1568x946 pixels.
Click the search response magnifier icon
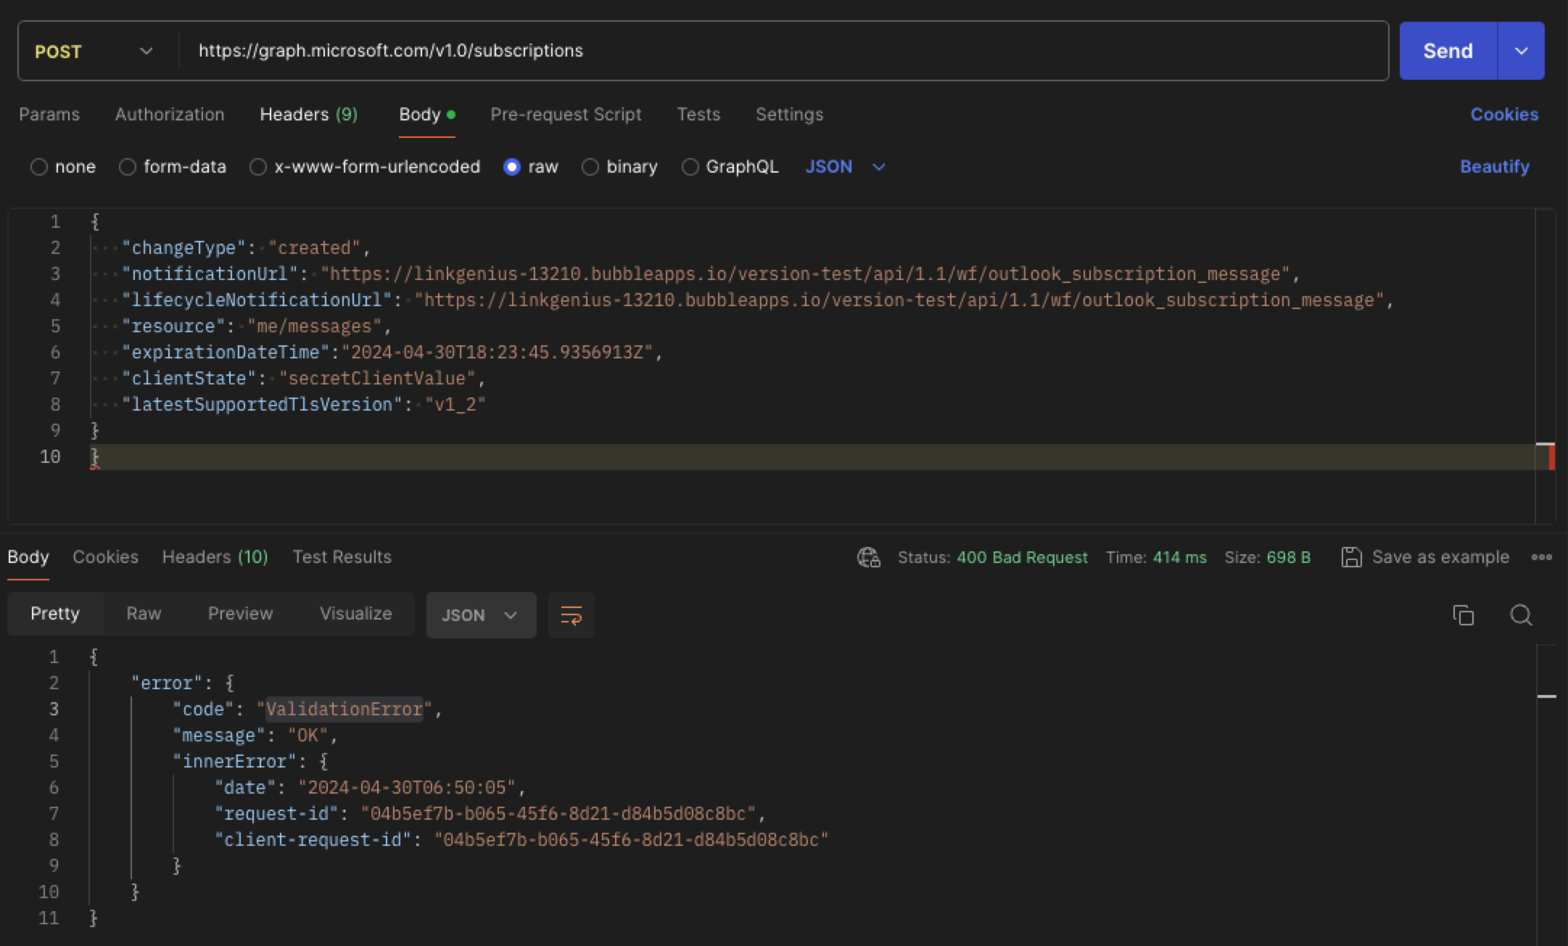coord(1521,615)
